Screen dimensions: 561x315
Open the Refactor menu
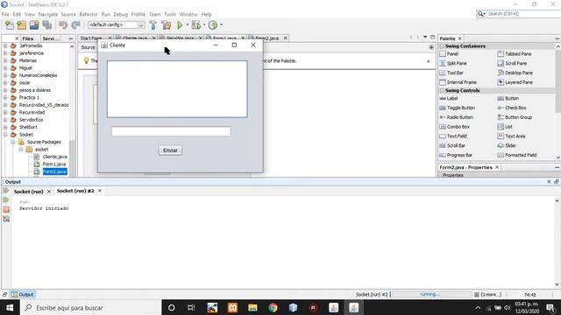click(x=89, y=14)
